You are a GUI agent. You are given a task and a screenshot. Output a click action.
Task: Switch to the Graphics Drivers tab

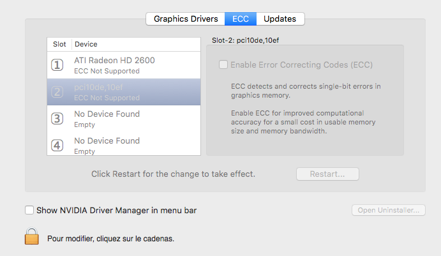tap(186, 19)
